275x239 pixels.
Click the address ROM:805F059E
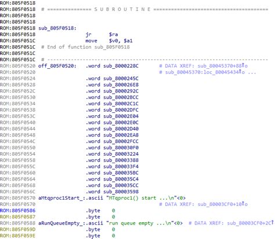[x=18, y=236]
